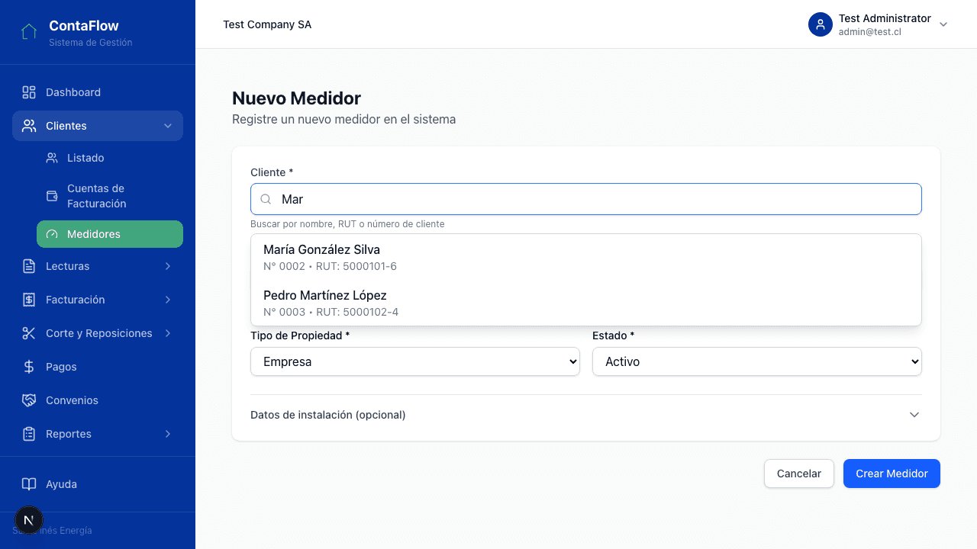Click the Reportes clipboard icon
The height and width of the screenshot is (549, 977).
click(29, 434)
